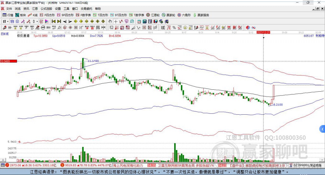Click the magenta flag triangle icon
This screenshot has height=175, width=325.
pyautogui.click(x=47, y=21)
